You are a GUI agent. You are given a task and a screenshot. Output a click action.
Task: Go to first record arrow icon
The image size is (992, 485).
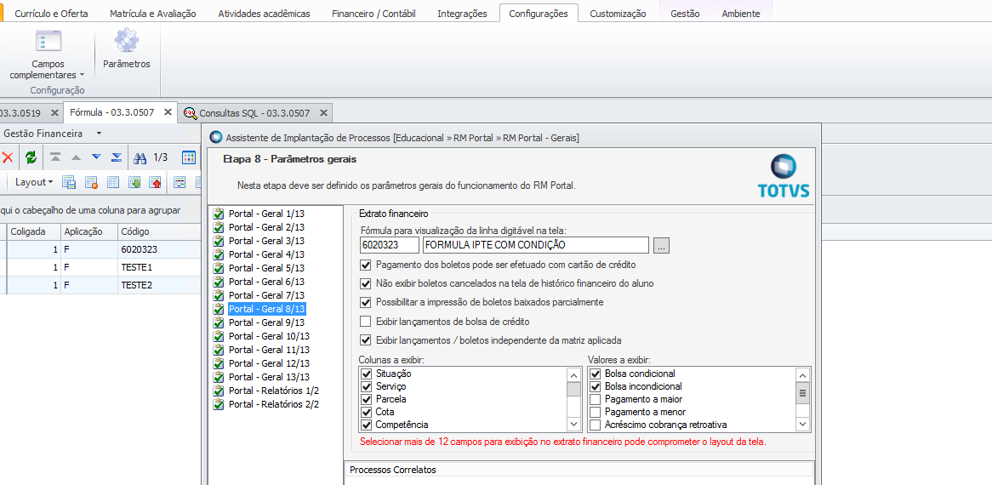[55, 157]
